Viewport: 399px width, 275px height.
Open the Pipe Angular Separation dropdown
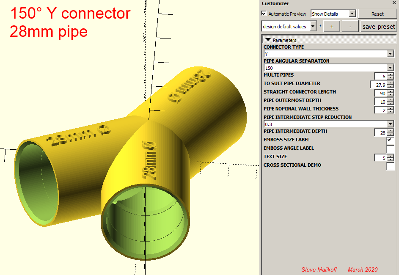click(390, 68)
